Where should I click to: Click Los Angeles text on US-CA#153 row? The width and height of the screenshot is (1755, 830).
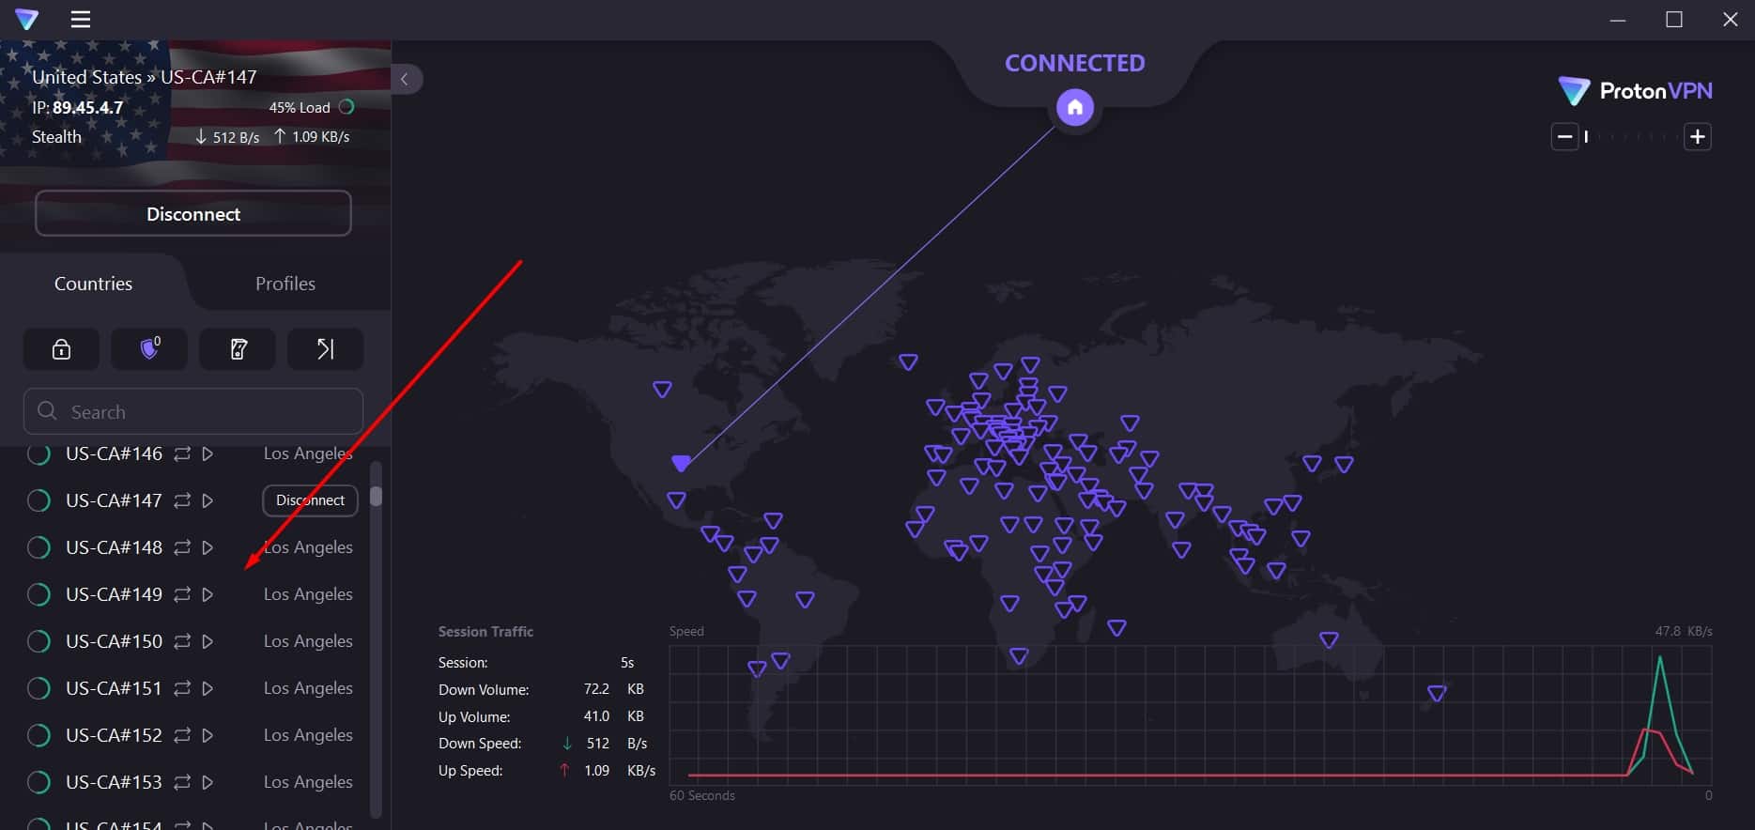(x=308, y=782)
